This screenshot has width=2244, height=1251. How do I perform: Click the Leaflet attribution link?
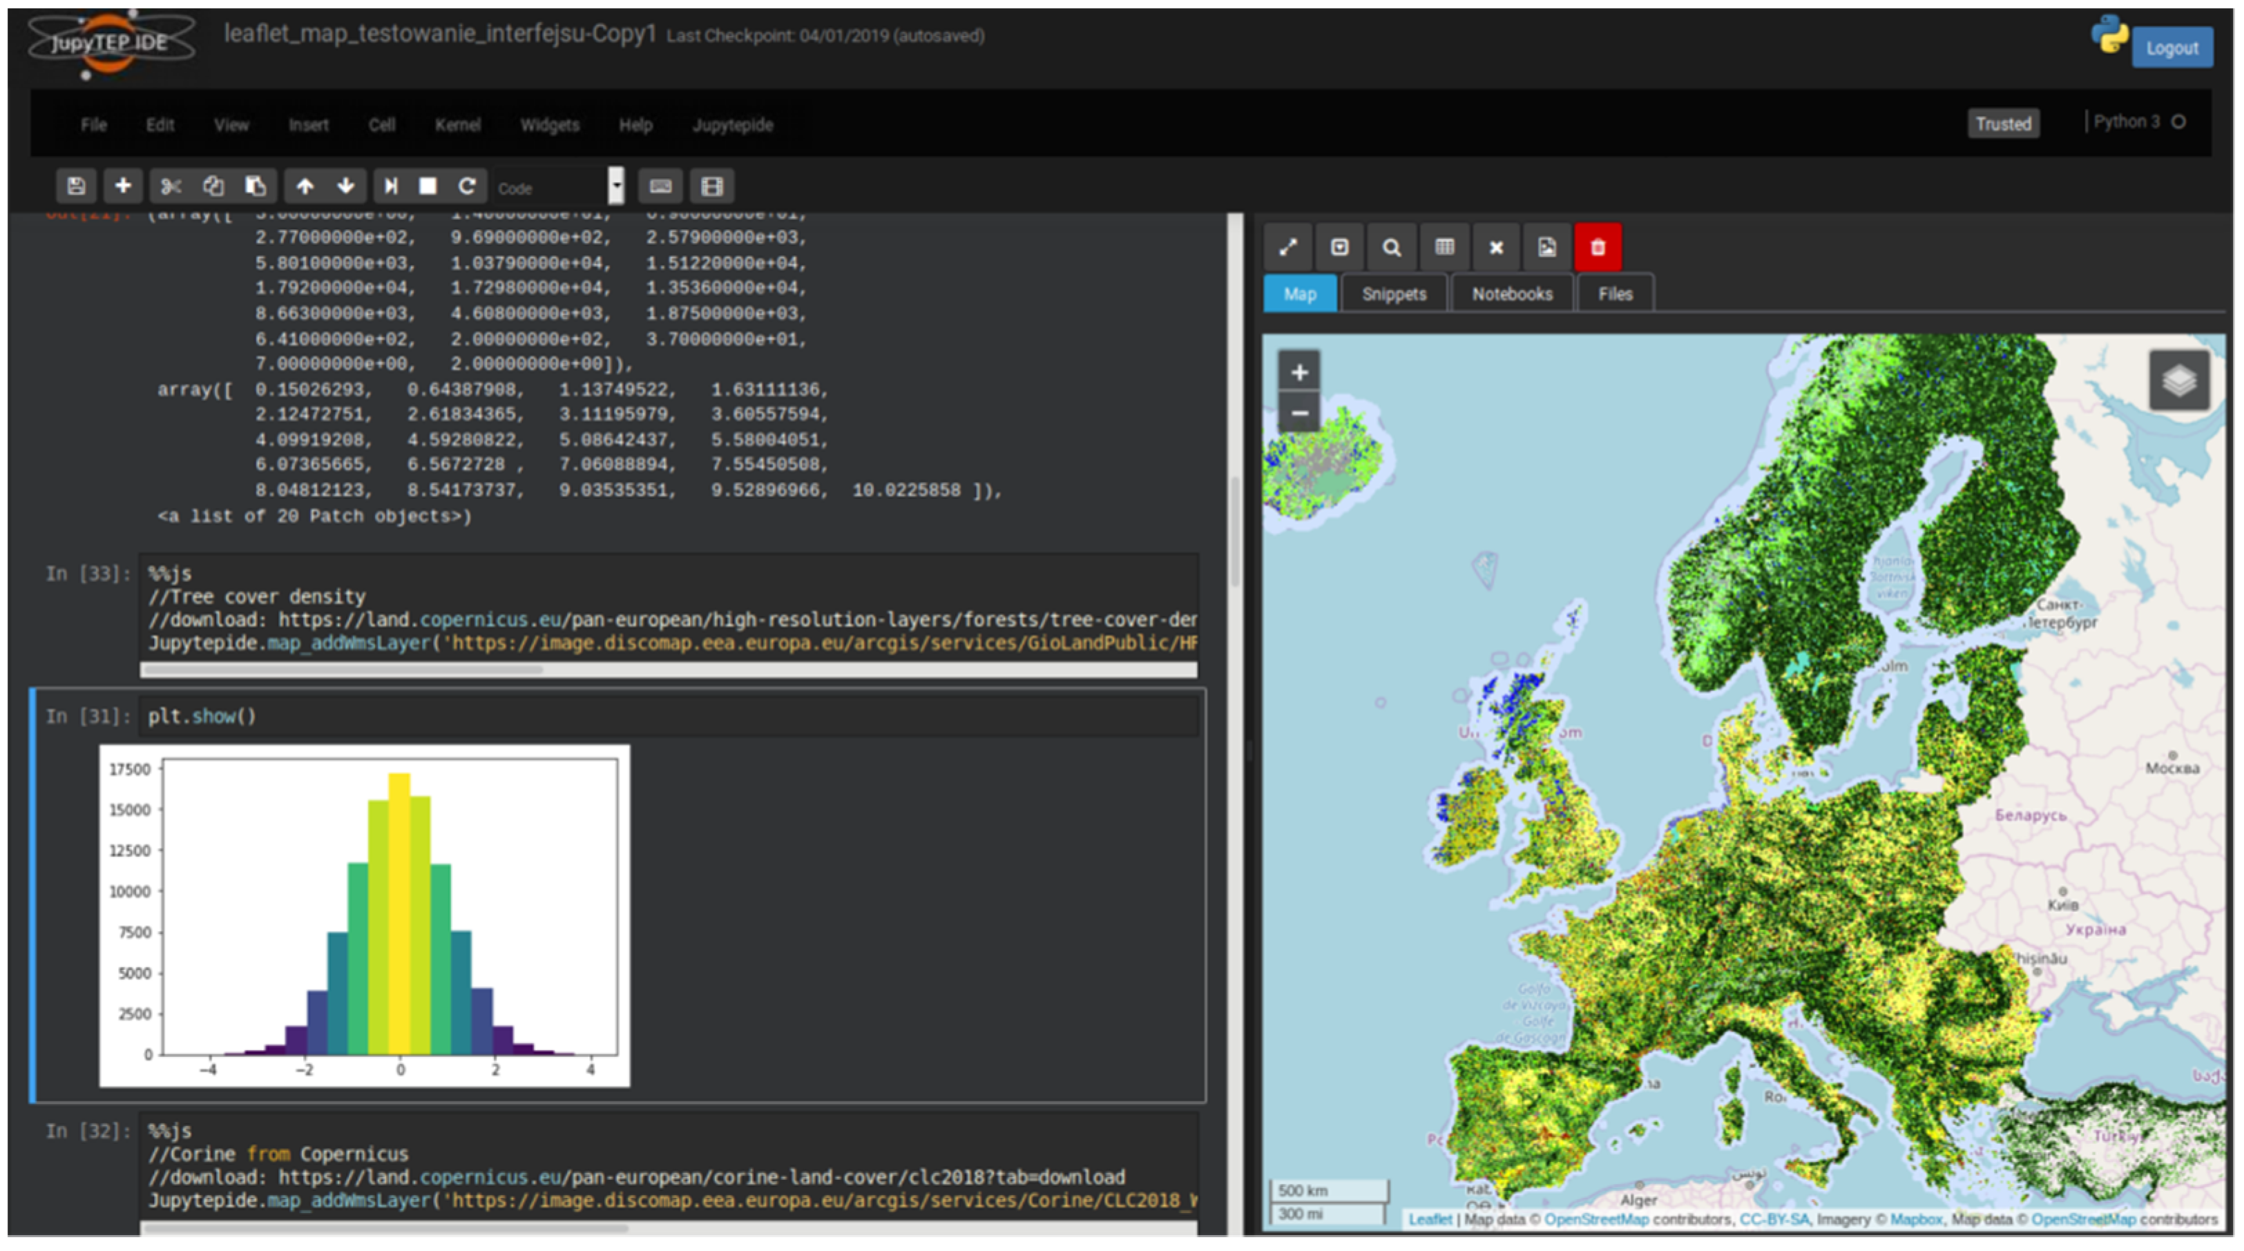(x=1430, y=1219)
